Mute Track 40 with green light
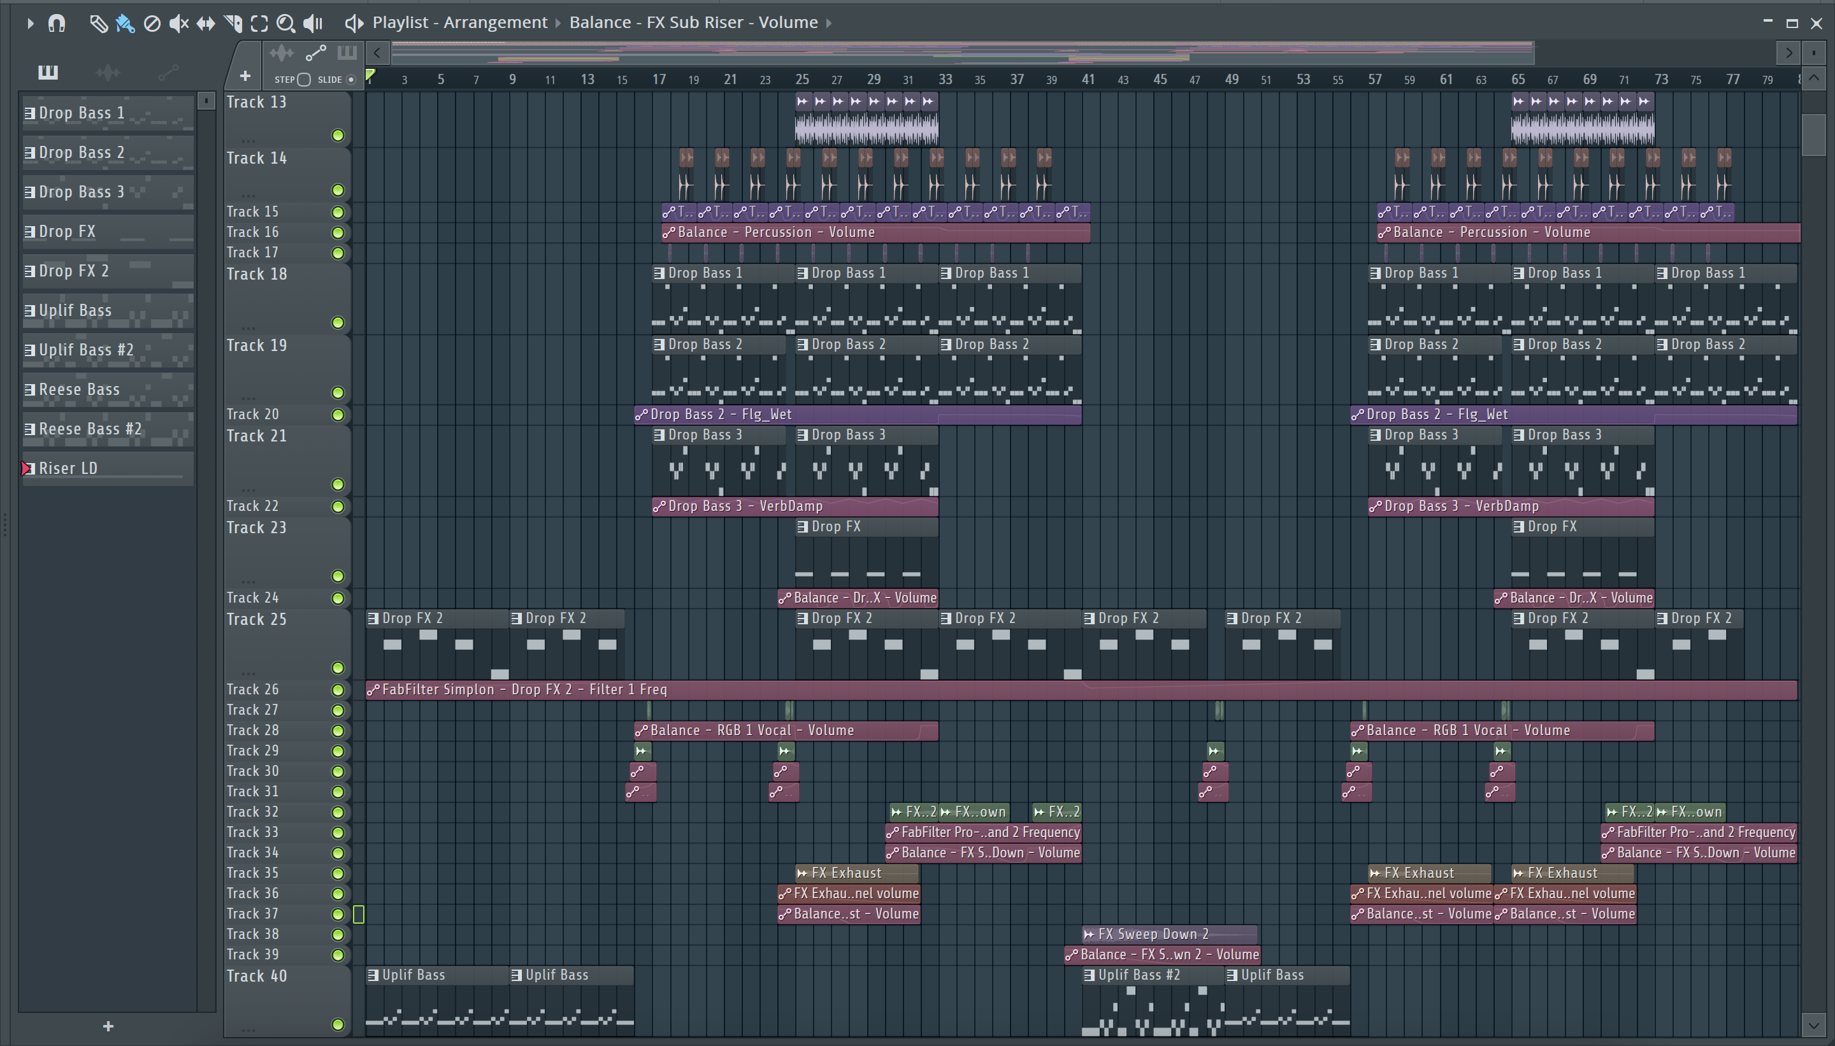Screen dimensions: 1835x1046 (338, 1025)
